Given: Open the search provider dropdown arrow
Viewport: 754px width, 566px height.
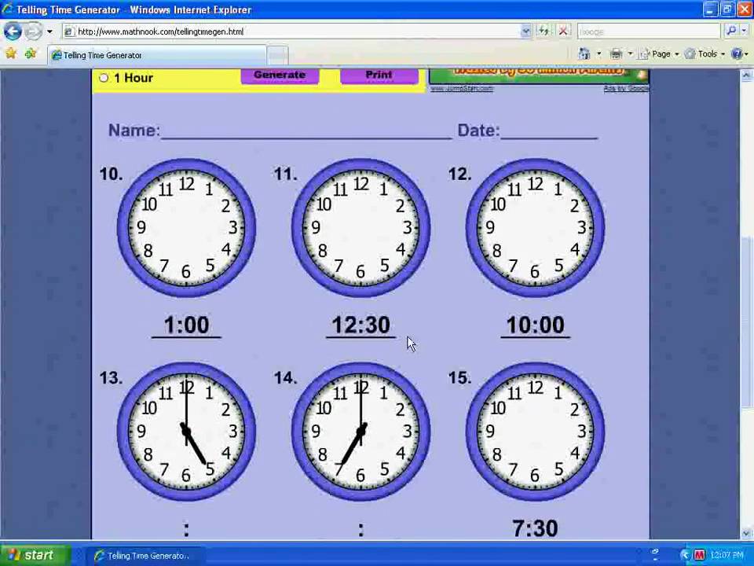Looking at the screenshot, I should [744, 31].
